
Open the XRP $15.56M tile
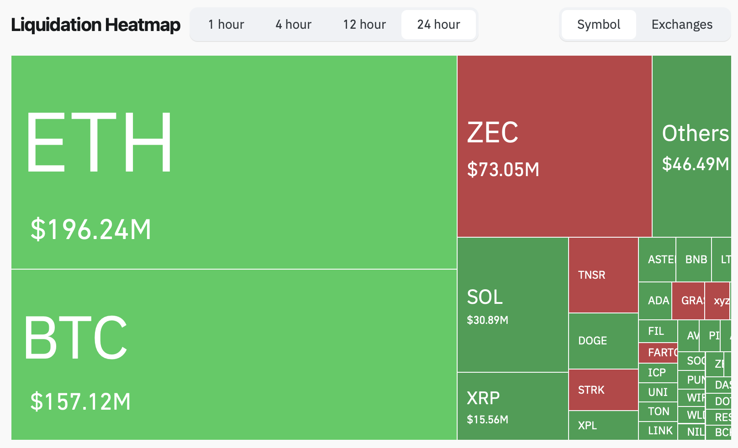point(512,406)
